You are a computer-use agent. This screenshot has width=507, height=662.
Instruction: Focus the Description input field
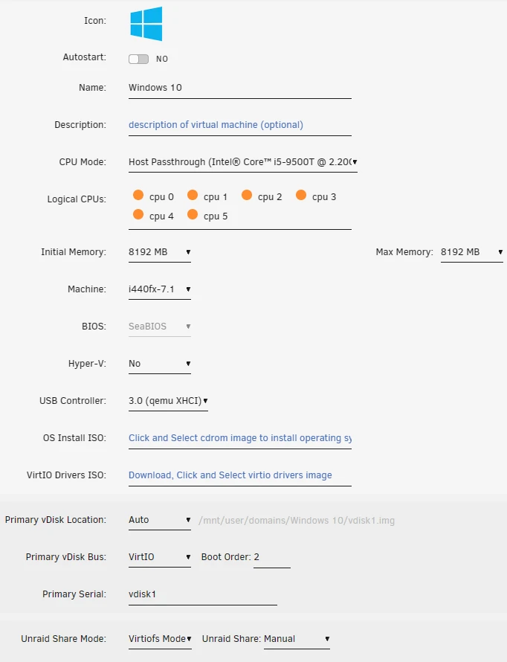click(239, 125)
